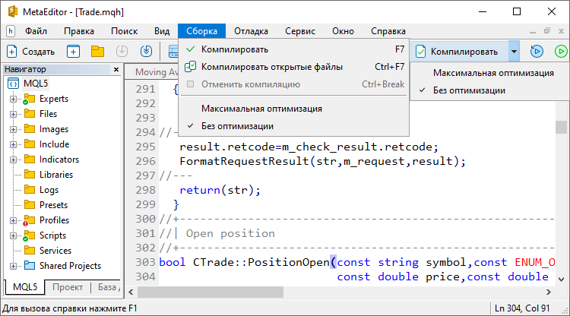Click the start debugging on history icon
Image resolution: width=570 pixels, height=316 pixels.
537,51
